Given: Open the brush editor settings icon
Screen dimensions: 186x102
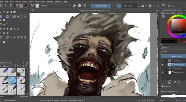Looking at the screenshot, I should [32, 6].
